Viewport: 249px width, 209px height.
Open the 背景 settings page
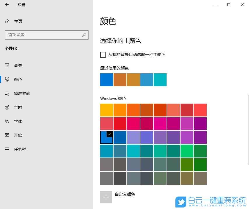click(x=18, y=65)
